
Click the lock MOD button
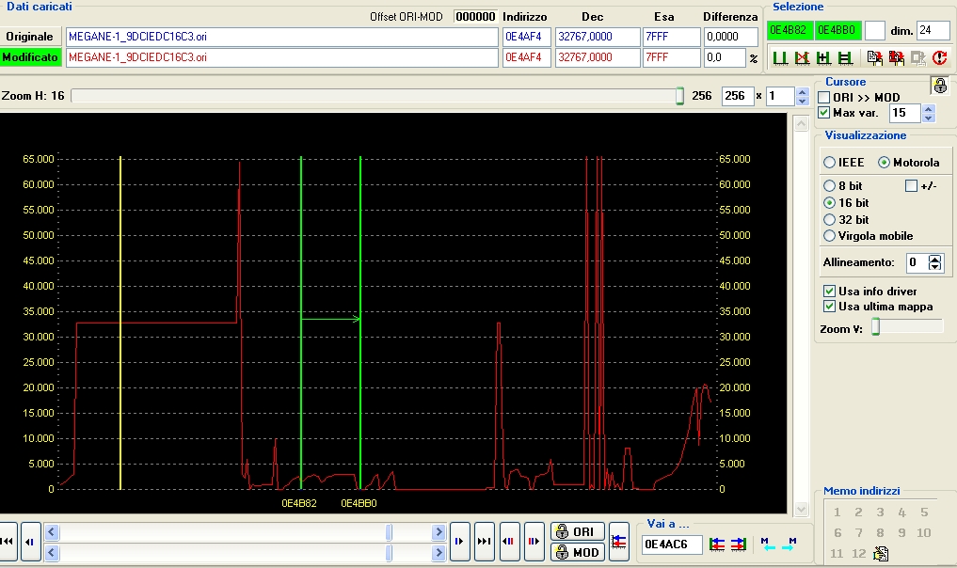(578, 552)
